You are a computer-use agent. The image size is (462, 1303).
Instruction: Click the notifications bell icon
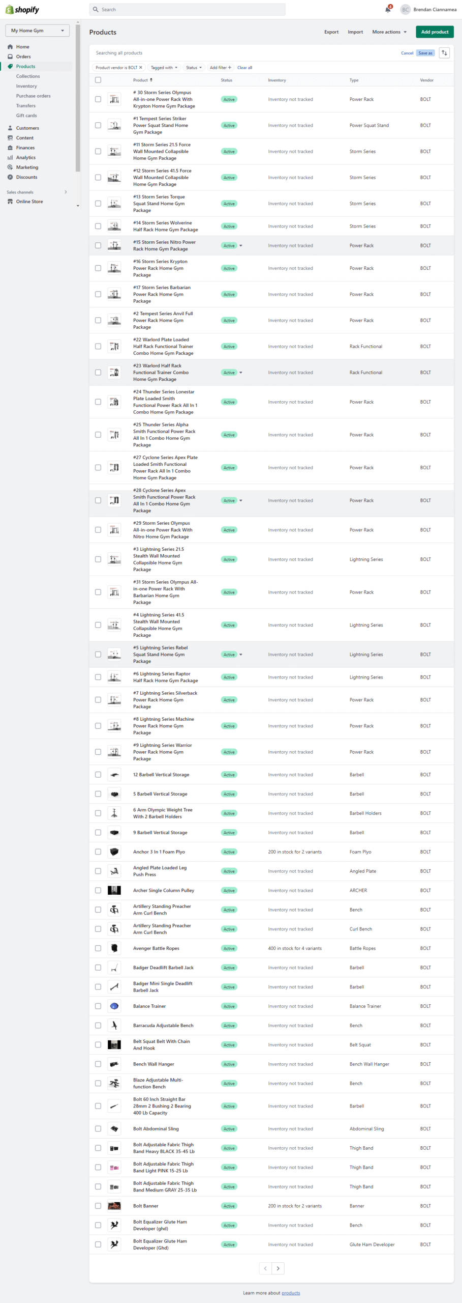tap(388, 10)
